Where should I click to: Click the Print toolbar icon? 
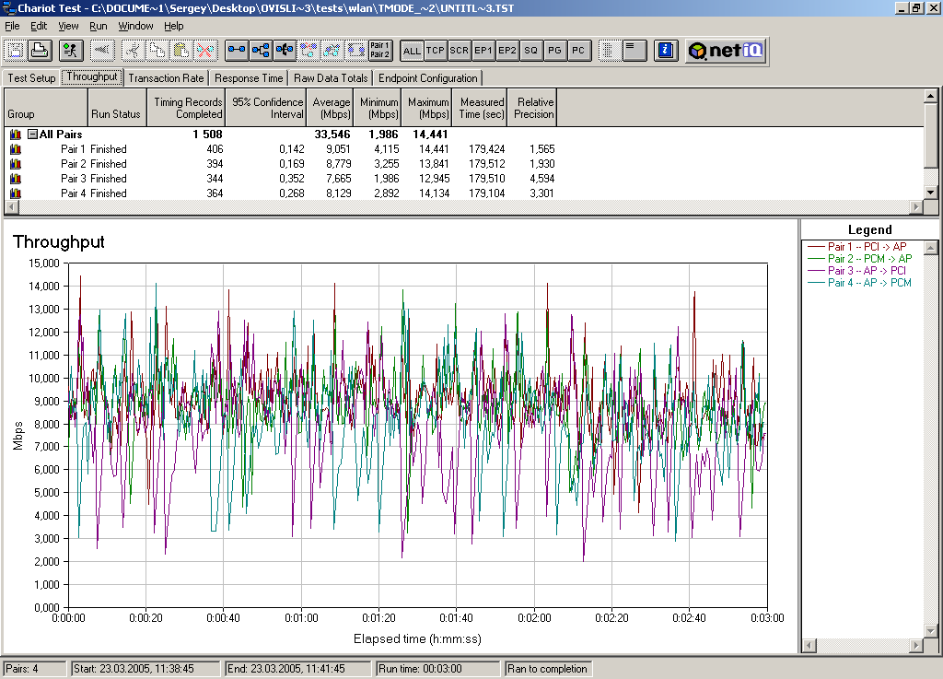[x=40, y=50]
